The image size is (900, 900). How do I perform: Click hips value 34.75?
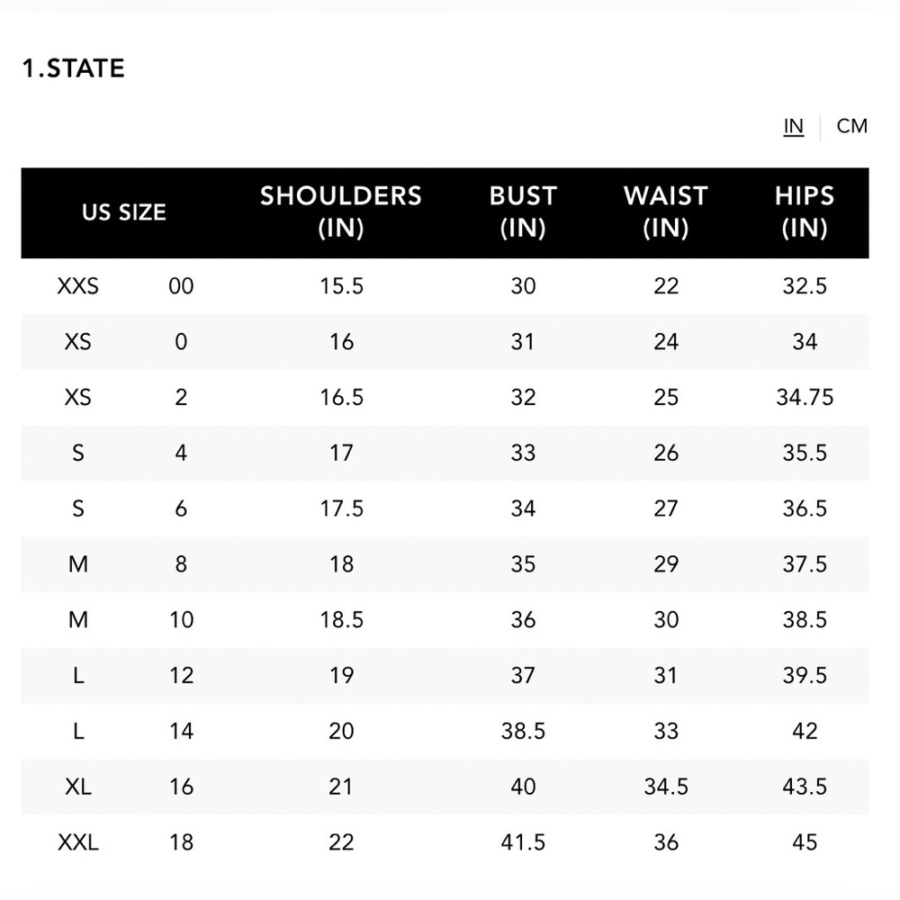coord(805,397)
